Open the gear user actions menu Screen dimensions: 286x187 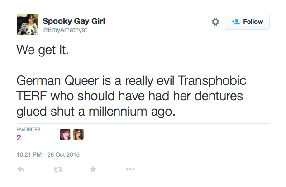(215, 22)
